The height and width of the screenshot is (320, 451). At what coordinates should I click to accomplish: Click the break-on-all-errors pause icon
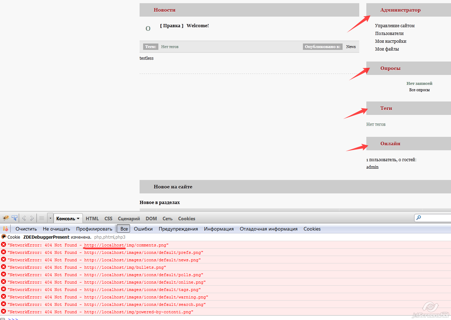coord(5,229)
